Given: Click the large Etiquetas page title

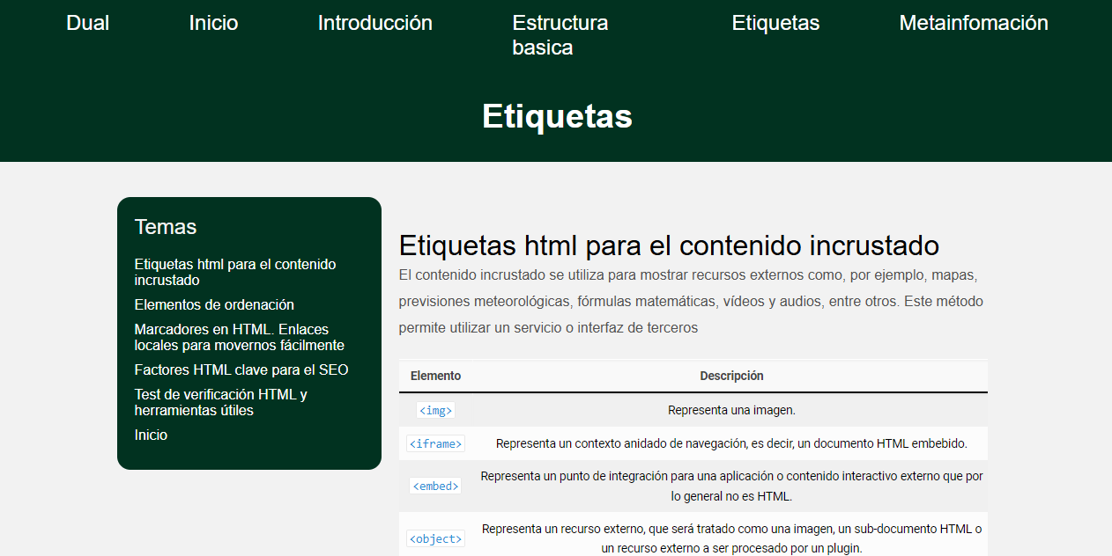Looking at the screenshot, I should coord(557,116).
